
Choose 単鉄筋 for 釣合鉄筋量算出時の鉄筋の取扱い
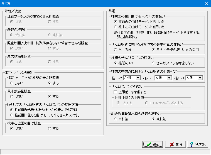pyautogui.click(x=121, y=119)
